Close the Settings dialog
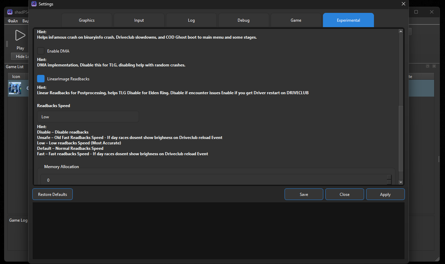The image size is (445, 264). coord(403,4)
